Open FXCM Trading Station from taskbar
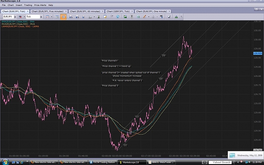Image resolution: width=264 pixels, height=165 pixels. (103, 162)
